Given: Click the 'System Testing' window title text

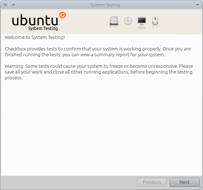Looking at the screenshot, I should pyautogui.click(x=105, y=5).
